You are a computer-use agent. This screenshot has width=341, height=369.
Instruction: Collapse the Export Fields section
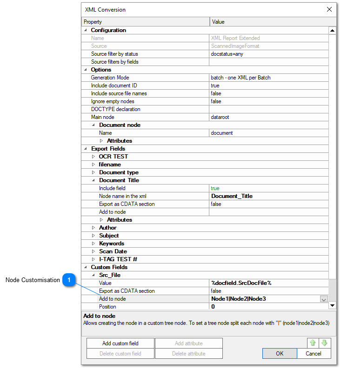(86, 149)
